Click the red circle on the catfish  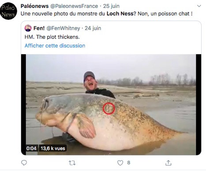109,108
